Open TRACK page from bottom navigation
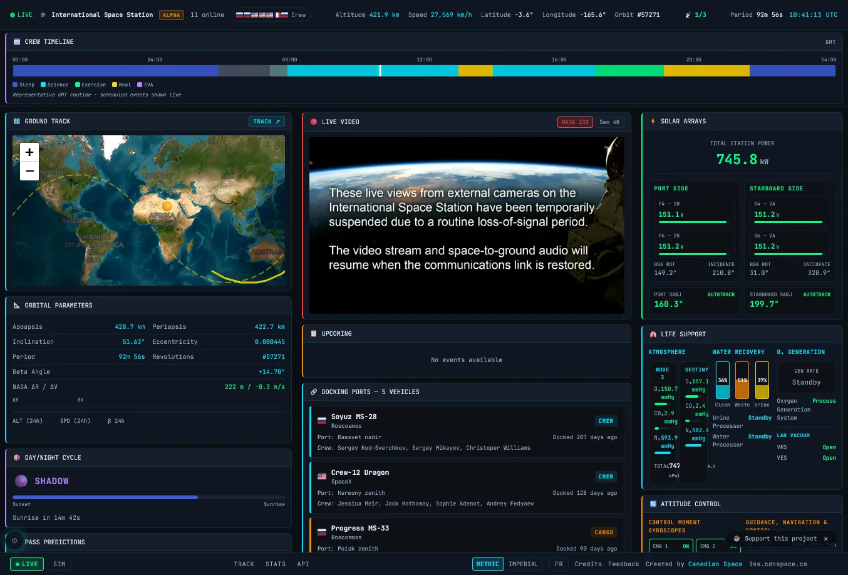The image size is (848, 575). (244, 564)
